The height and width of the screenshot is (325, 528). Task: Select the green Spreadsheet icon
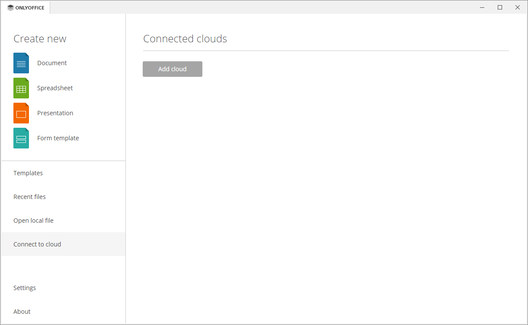click(x=21, y=88)
